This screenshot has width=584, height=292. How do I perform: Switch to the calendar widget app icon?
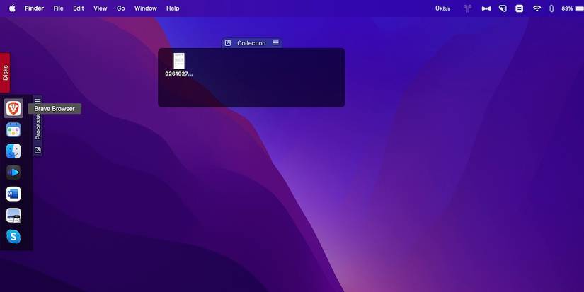coord(13,130)
